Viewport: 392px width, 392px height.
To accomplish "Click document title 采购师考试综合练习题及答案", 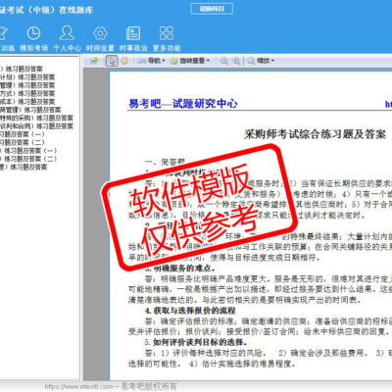I will (315, 134).
